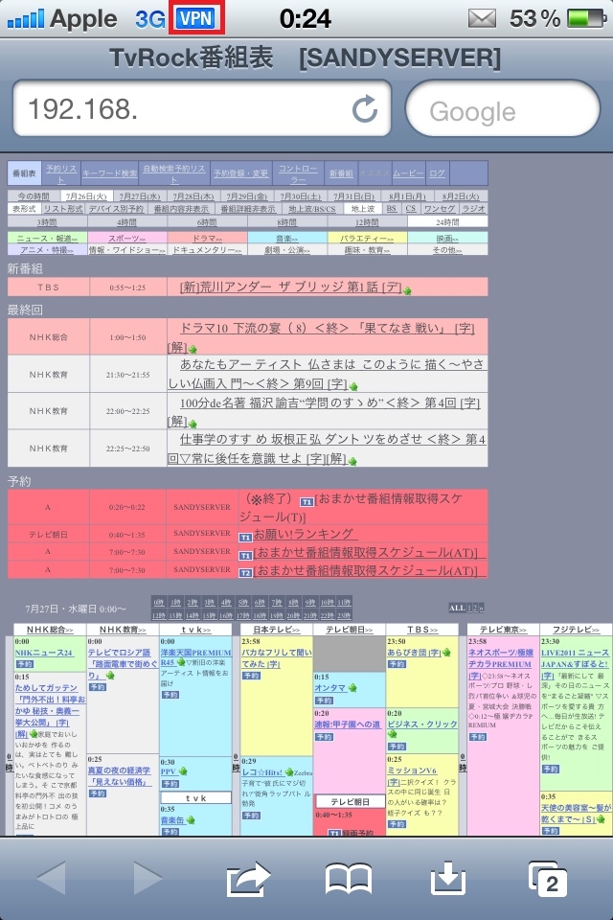The width and height of the screenshot is (613, 920).
Task: Click green icon next to オンタマ
Action: pyautogui.click(x=354, y=688)
